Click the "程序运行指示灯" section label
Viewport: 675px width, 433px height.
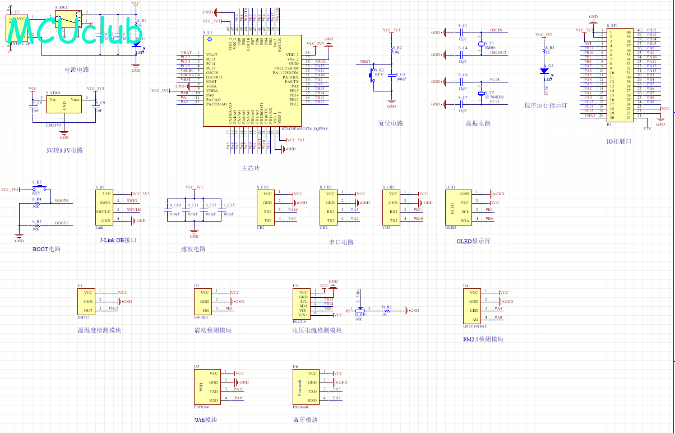tap(545, 105)
